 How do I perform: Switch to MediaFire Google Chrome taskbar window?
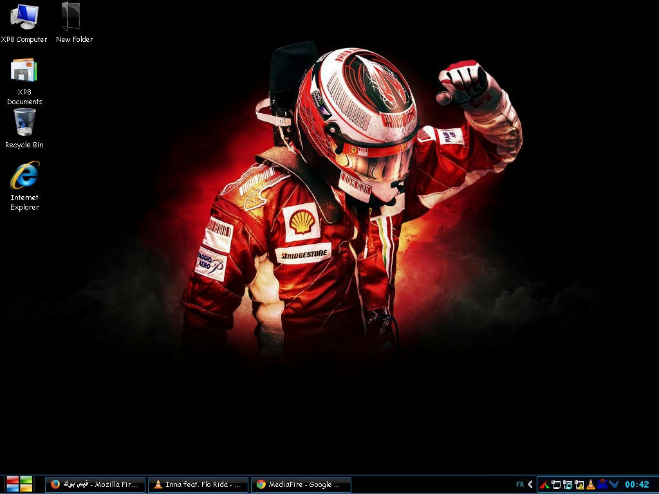point(301,484)
